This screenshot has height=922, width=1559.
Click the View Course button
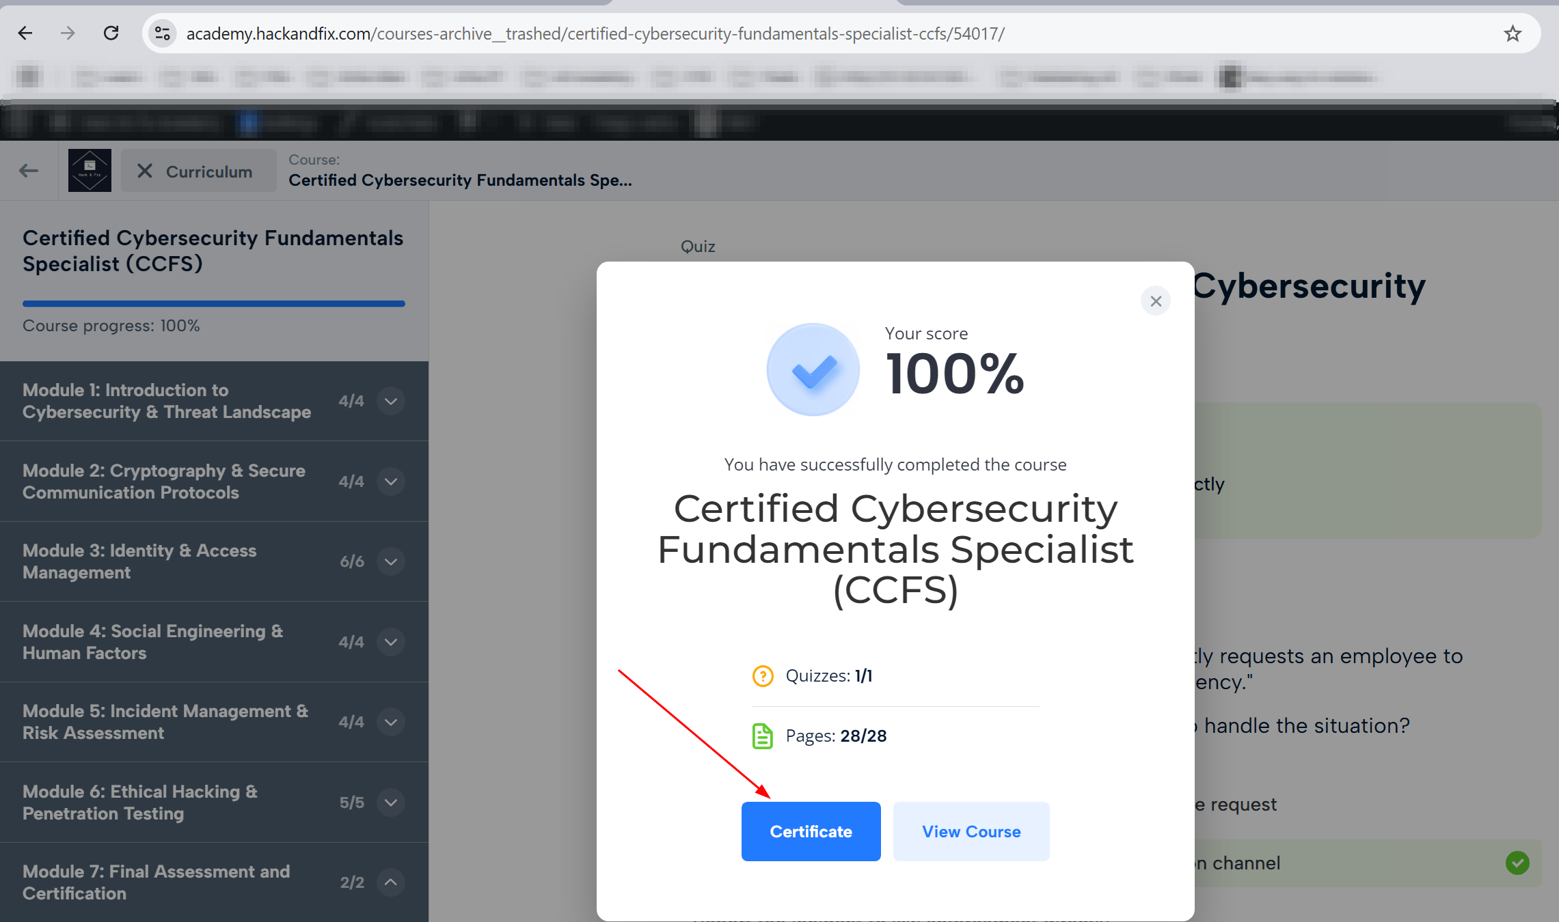tap(971, 831)
